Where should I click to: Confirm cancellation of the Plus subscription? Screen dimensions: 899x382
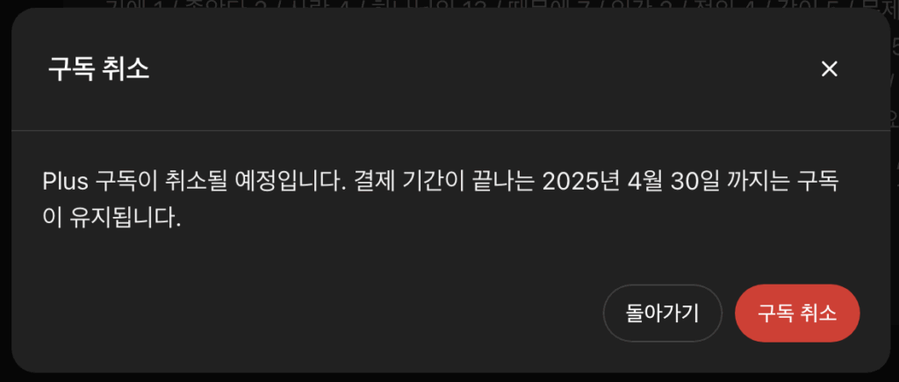click(797, 314)
